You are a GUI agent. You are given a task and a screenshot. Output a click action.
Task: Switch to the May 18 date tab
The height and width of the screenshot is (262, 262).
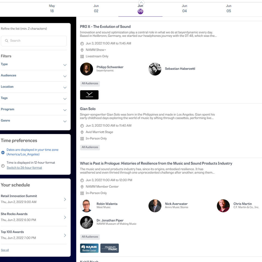[x=52, y=8]
